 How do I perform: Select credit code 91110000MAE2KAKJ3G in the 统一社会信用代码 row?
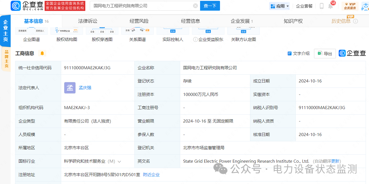(87, 68)
